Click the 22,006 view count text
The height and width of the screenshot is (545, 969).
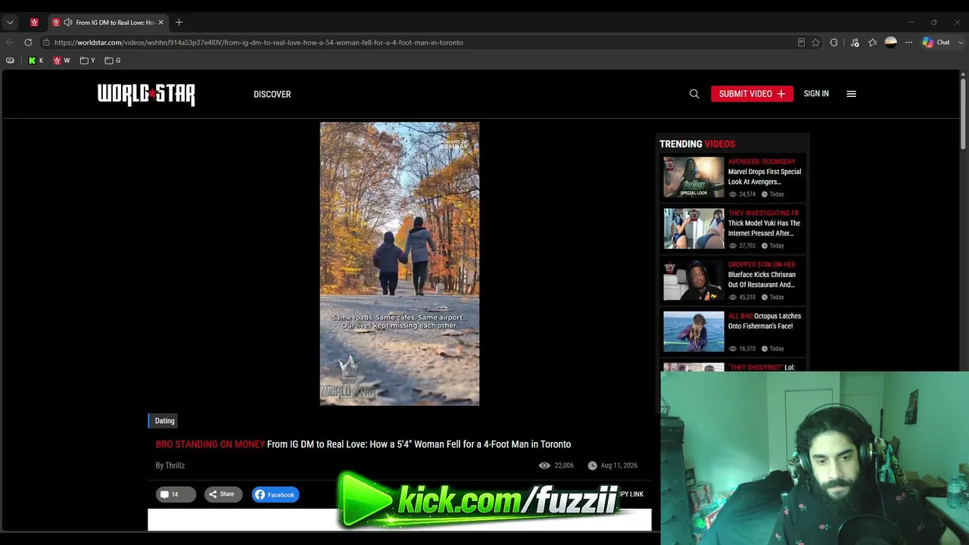tap(564, 466)
